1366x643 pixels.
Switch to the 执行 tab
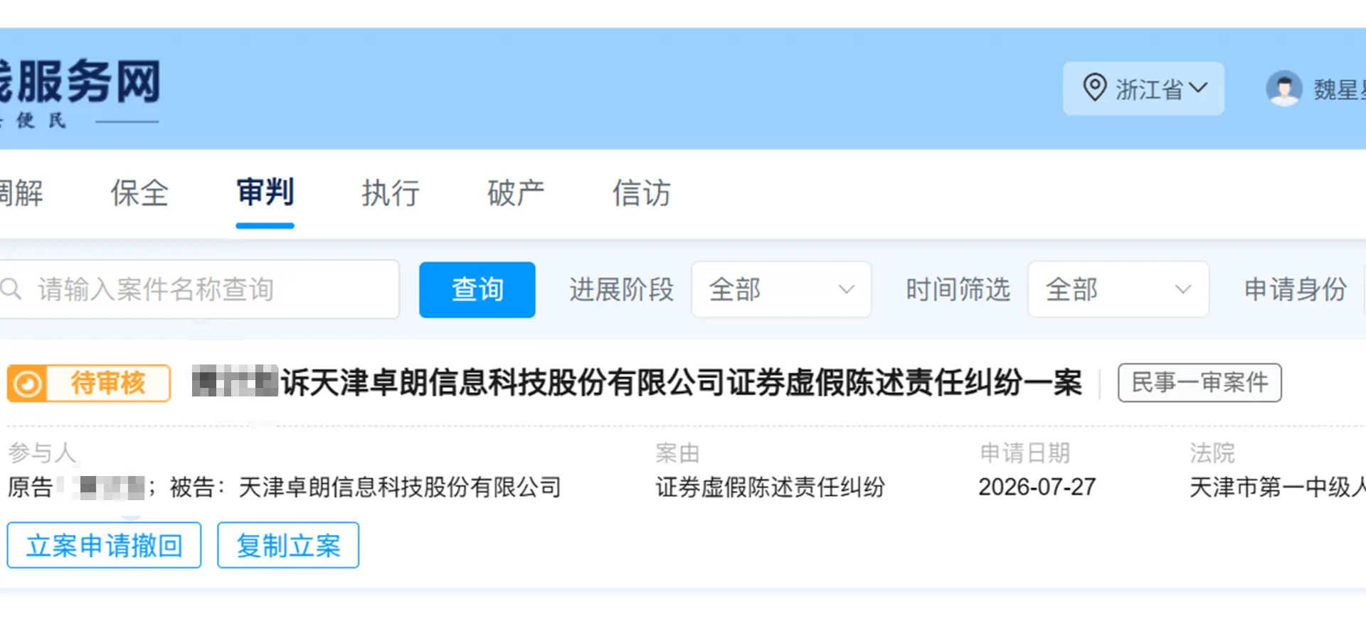391,193
